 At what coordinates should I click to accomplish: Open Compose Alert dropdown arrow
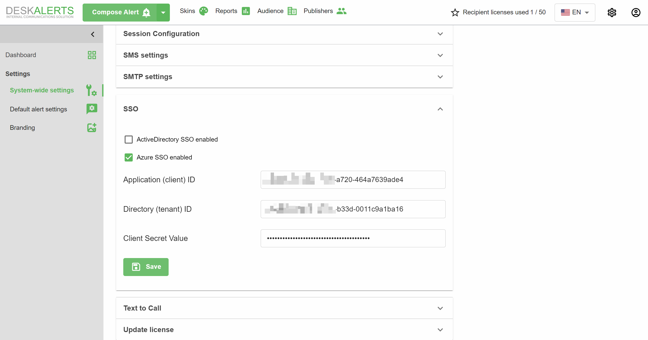click(x=163, y=13)
